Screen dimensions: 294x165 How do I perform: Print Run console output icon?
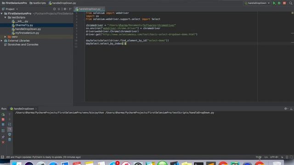coord(10,134)
